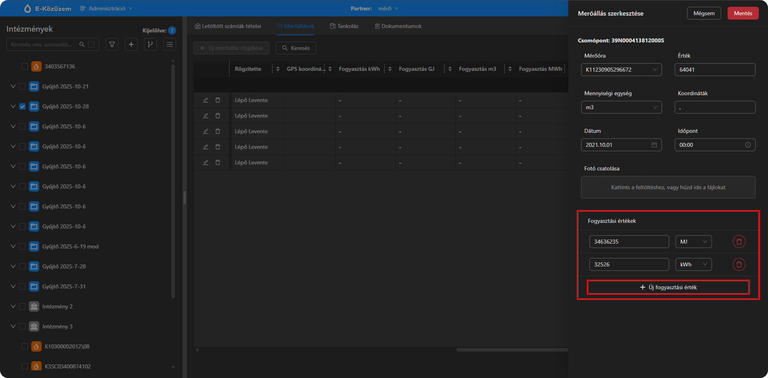
Task: Tick the checkbox next to Intézmény 2
Action: (x=22, y=306)
